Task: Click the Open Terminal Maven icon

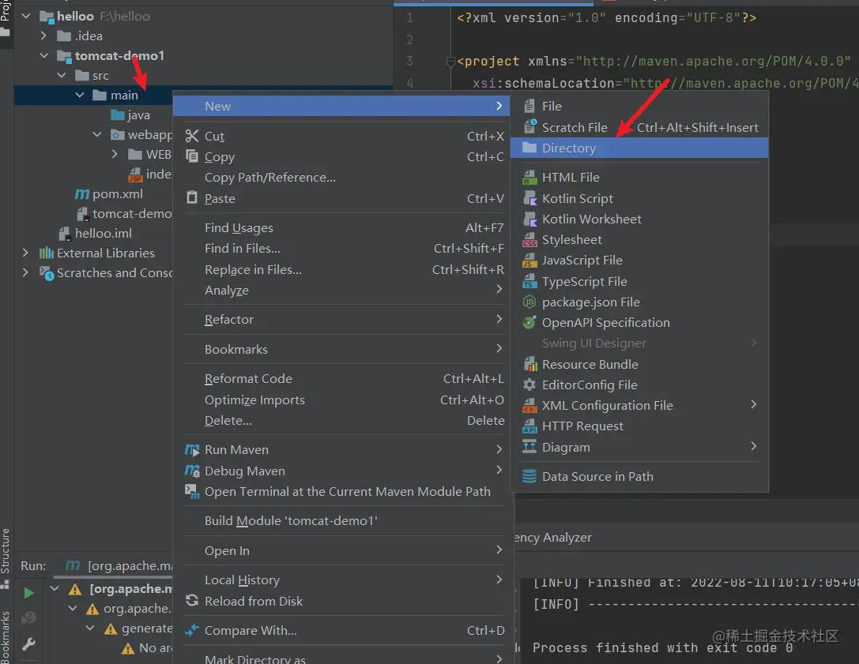Action: tap(192, 492)
